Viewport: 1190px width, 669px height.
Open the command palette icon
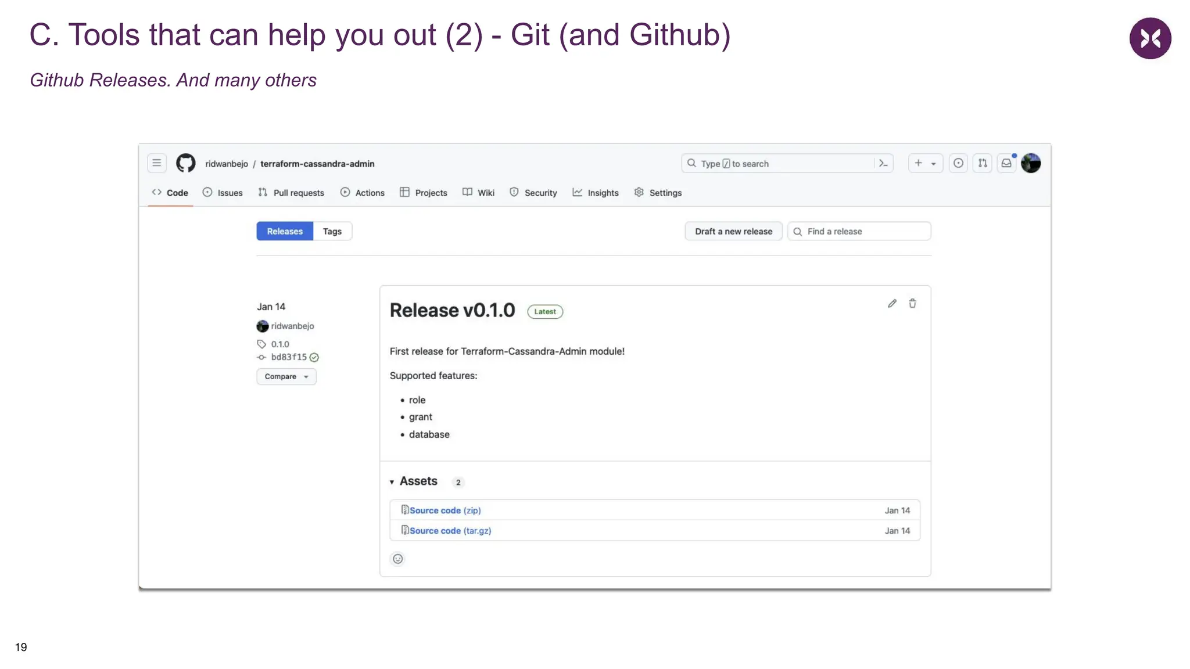[x=883, y=163]
